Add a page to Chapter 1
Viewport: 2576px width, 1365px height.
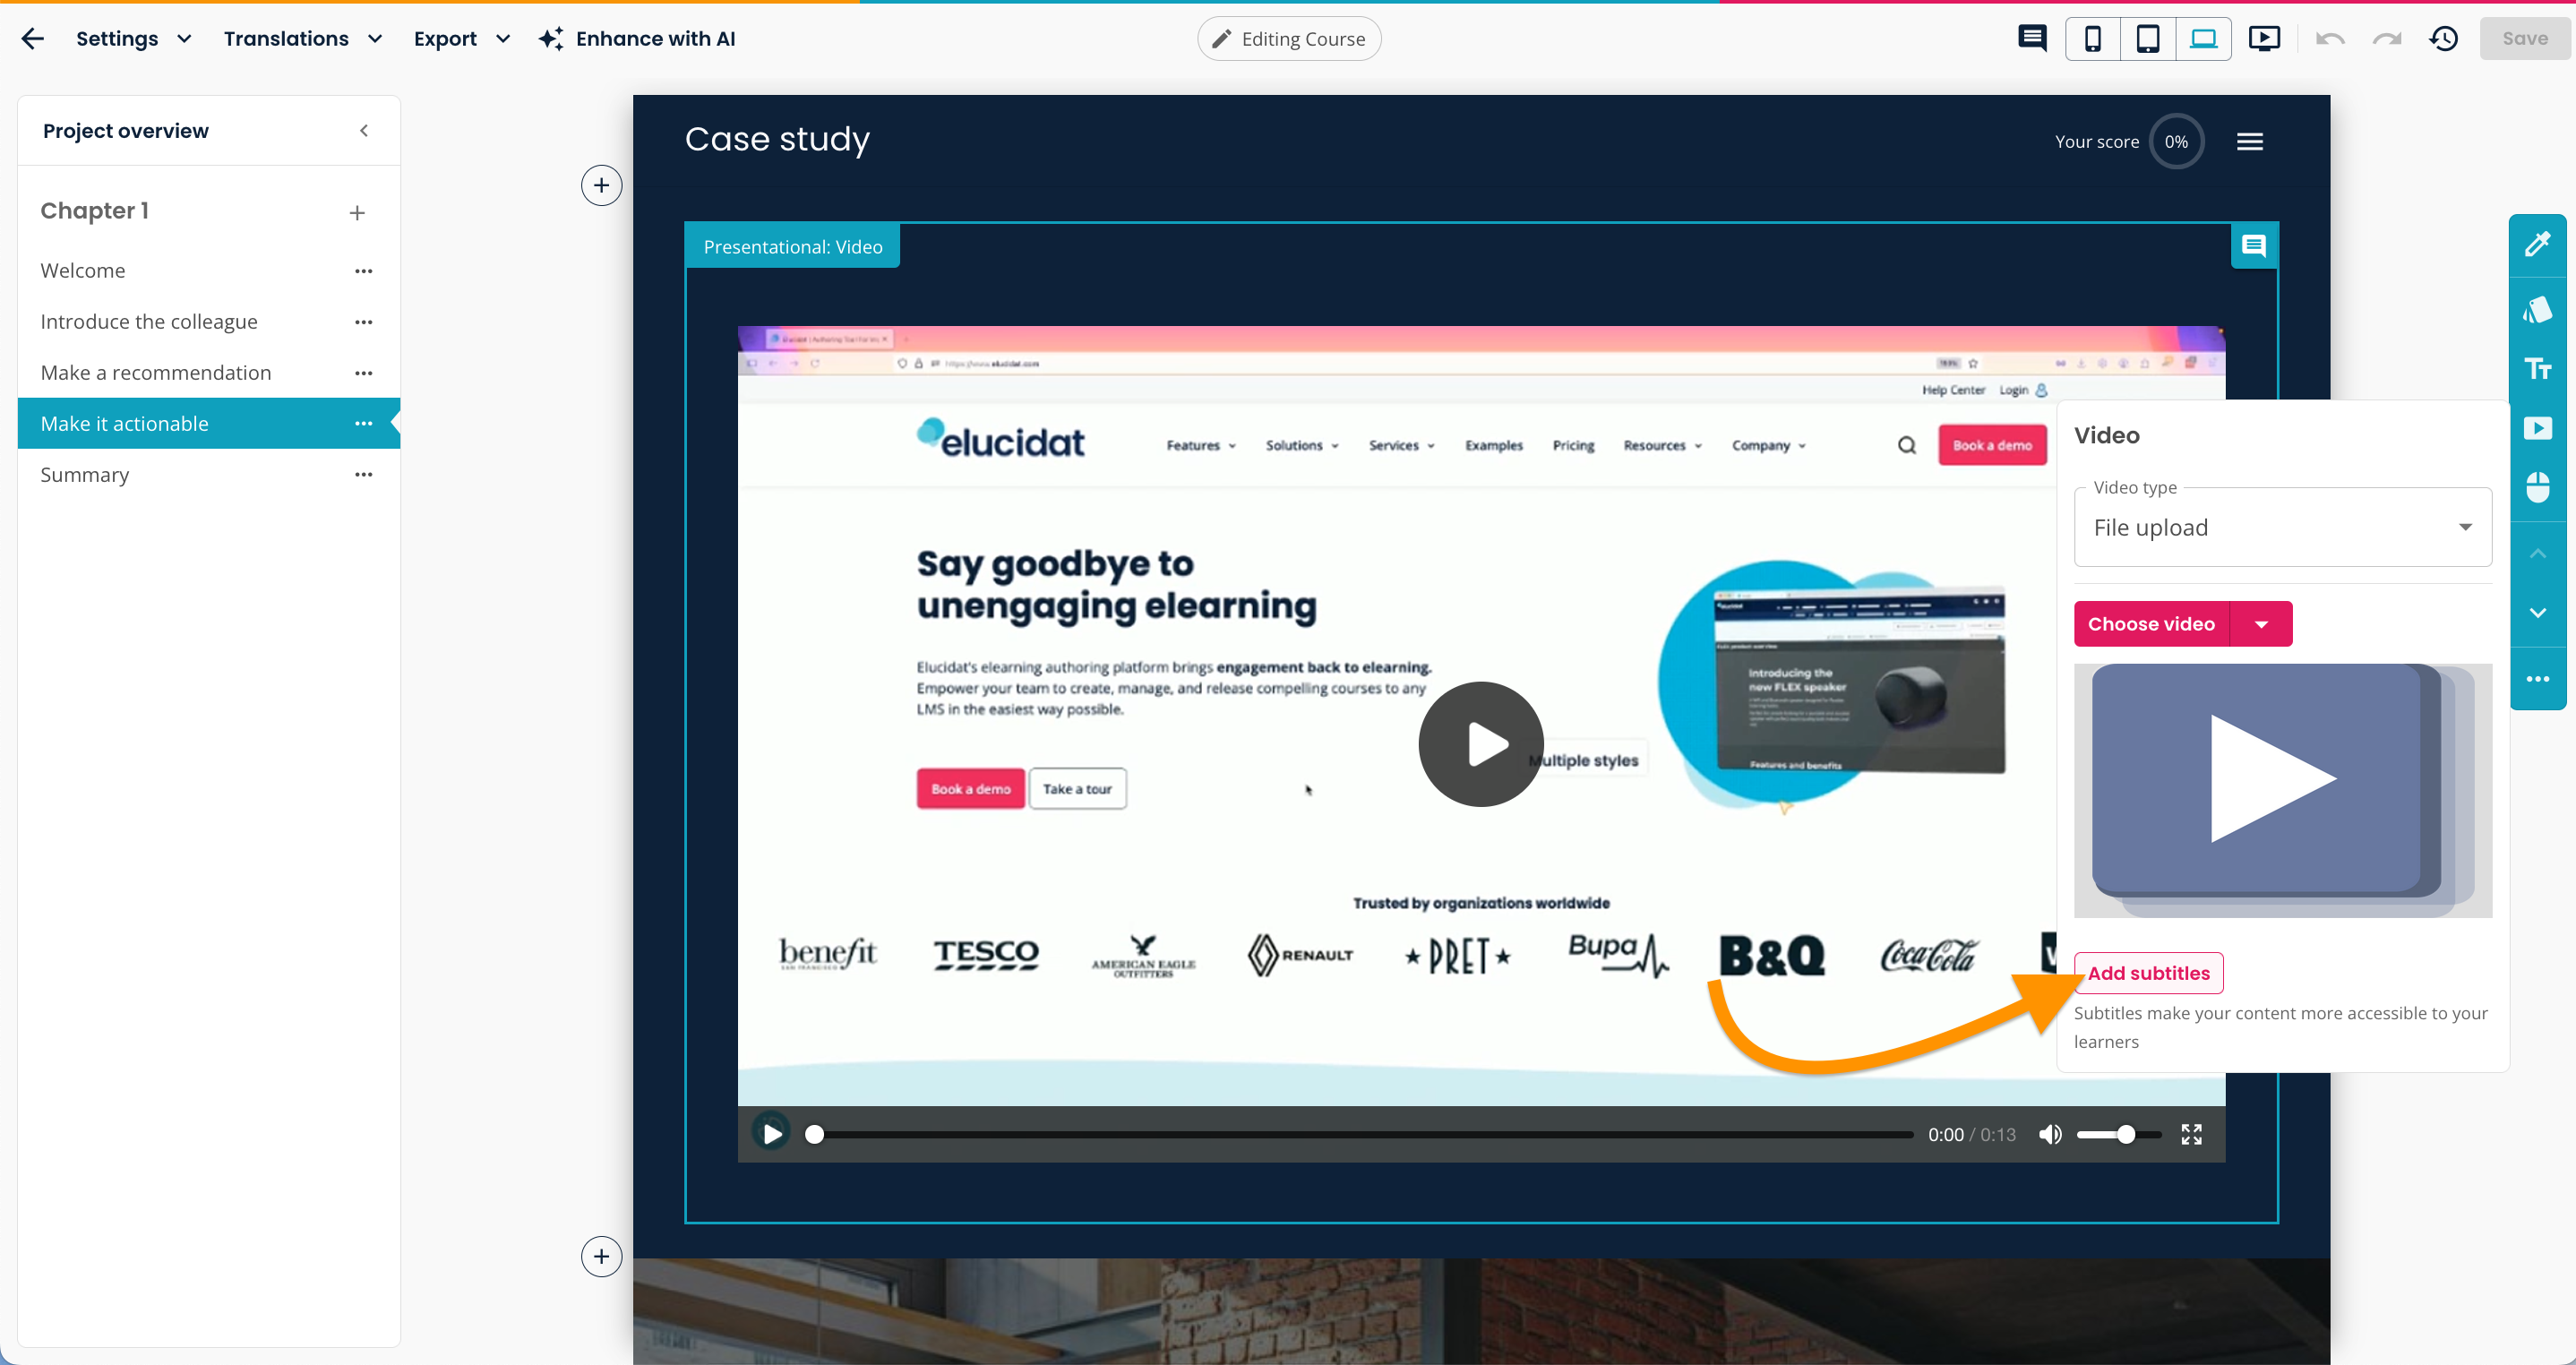click(x=357, y=213)
